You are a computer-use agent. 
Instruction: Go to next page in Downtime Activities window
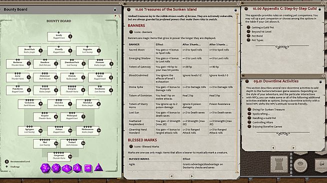click(x=293, y=147)
